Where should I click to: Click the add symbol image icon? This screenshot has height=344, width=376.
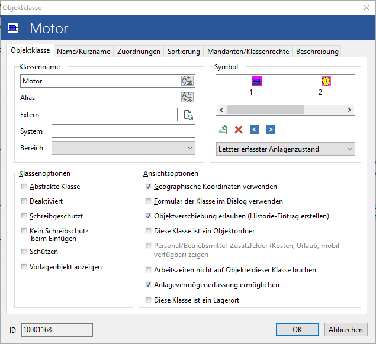click(x=222, y=130)
